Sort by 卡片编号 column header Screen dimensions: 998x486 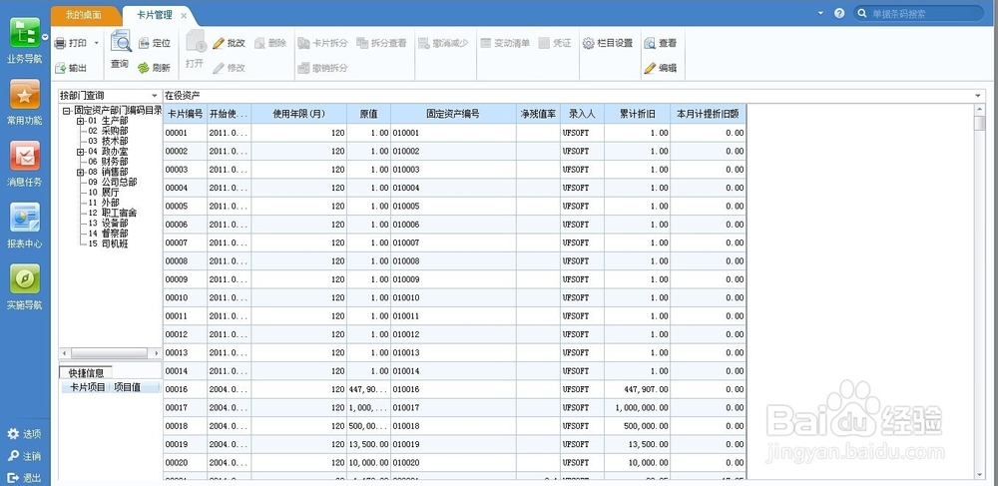(186, 114)
